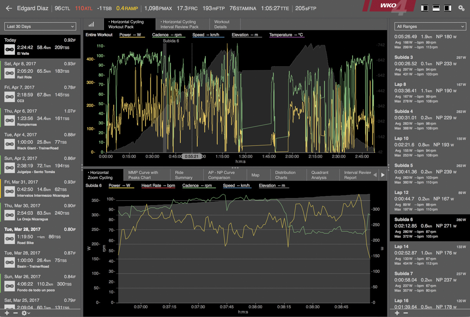Click the workout icon for Black Giant - TrainerRoad
470x317 pixels.
9,144
